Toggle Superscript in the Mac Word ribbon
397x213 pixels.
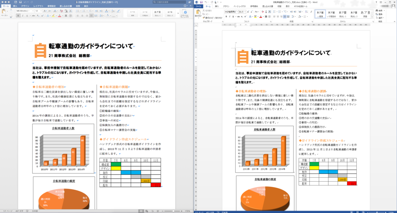(x=42, y=16)
